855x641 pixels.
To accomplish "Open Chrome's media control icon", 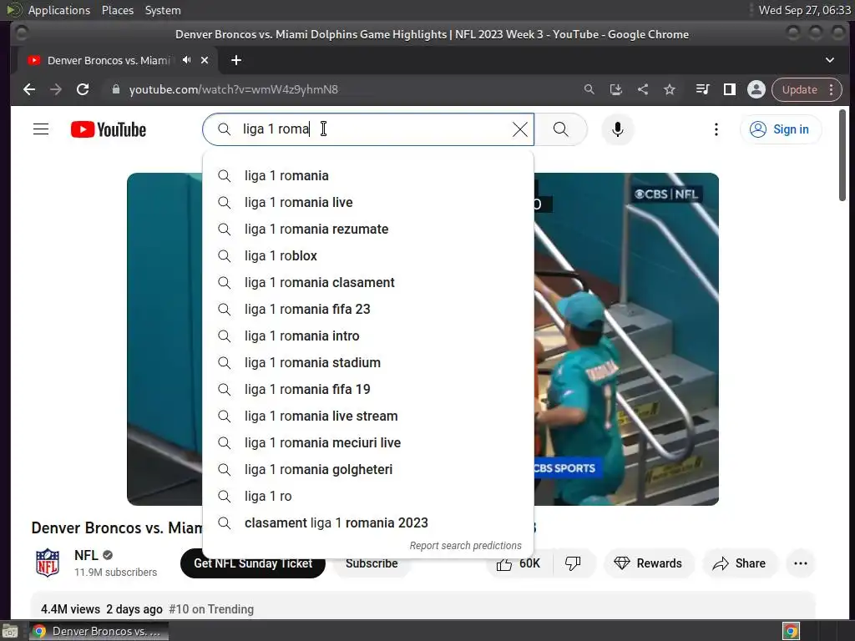I will (702, 89).
